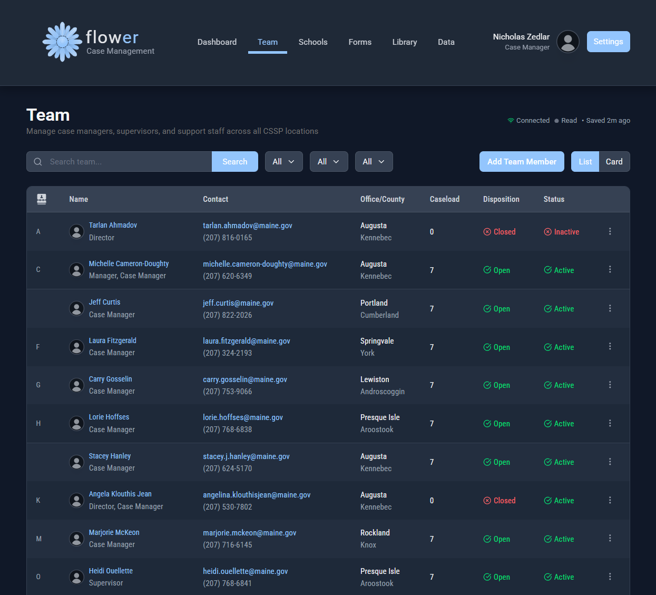Open the row menu for Tarlan Ahmadov
This screenshot has width=656, height=595.
pyautogui.click(x=610, y=231)
